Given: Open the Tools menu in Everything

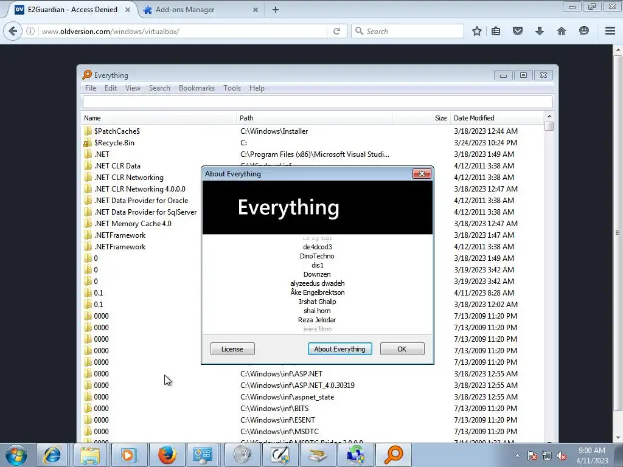Looking at the screenshot, I should (x=232, y=88).
